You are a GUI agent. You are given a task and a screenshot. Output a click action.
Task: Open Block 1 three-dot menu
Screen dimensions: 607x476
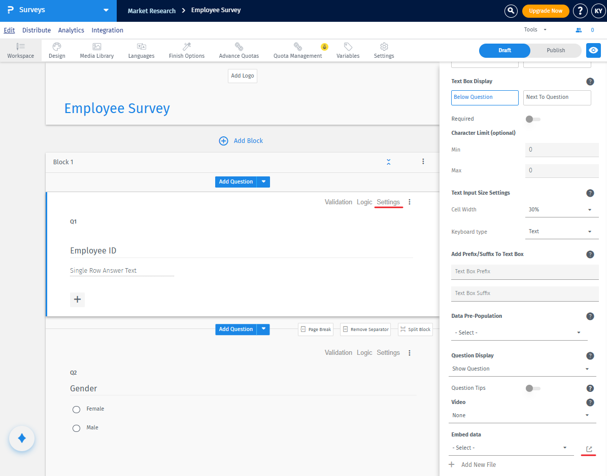[423, 162]
